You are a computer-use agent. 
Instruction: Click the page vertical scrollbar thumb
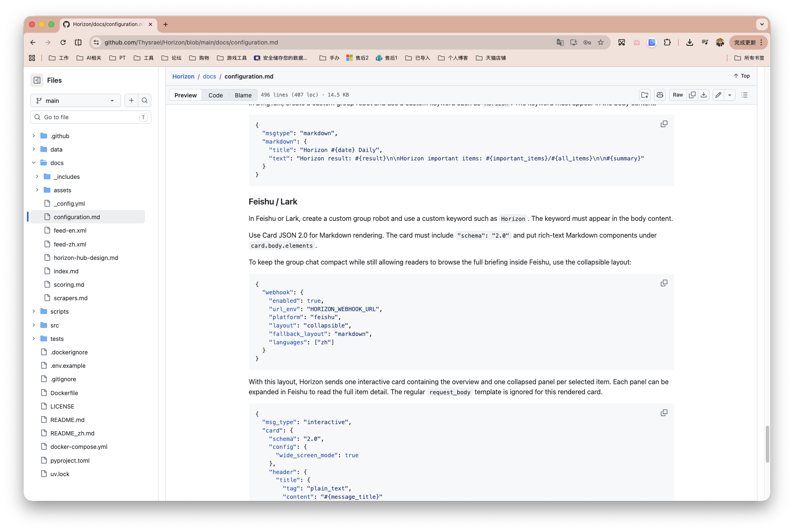(768, 444)
